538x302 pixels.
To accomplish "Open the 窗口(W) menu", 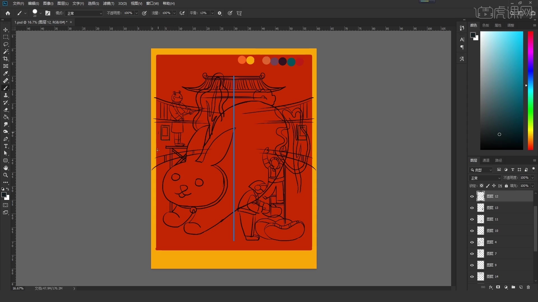I will pyautogui.click(x=152, y=3).
